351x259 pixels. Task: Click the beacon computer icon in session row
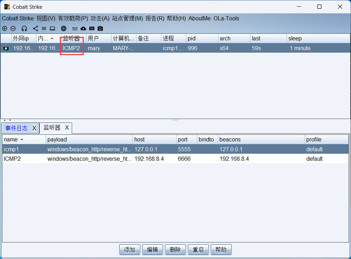click(x=6, y=48)
